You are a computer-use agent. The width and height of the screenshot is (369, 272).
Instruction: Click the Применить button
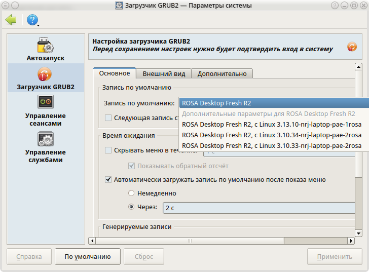[335, 256]
